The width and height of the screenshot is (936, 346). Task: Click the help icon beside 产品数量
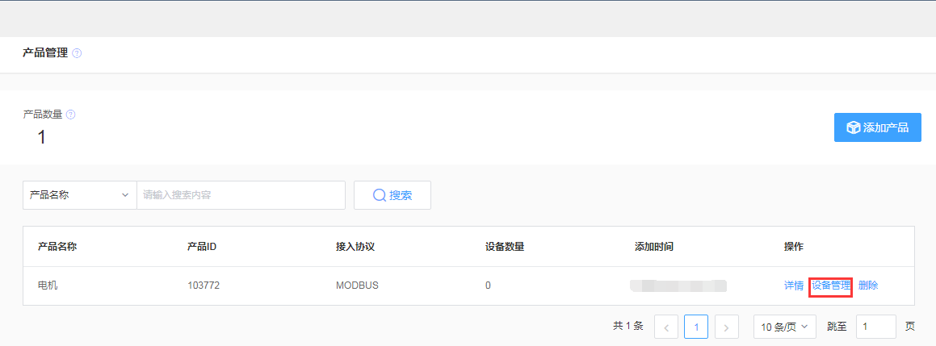click(x=70, y=114)
